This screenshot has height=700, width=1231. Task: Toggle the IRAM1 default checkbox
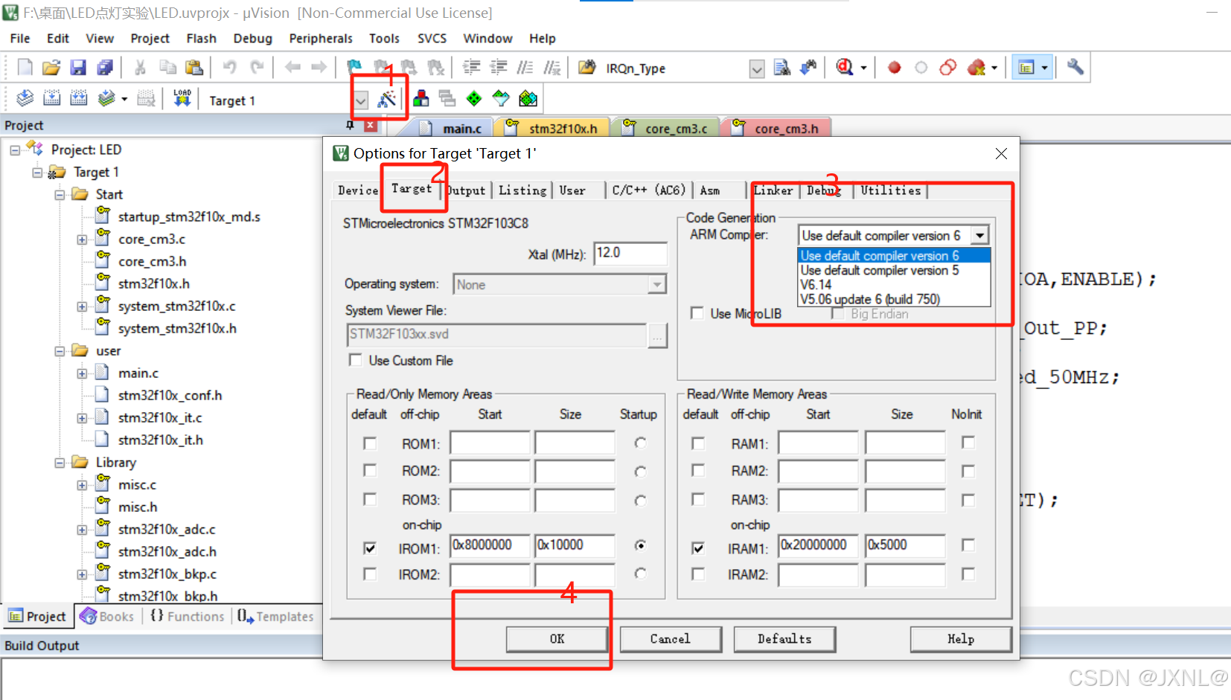[697, 548]
